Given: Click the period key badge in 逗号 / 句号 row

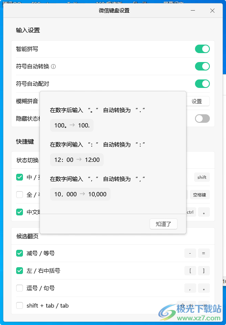Looking at the screenshot, I should point(204,288).
